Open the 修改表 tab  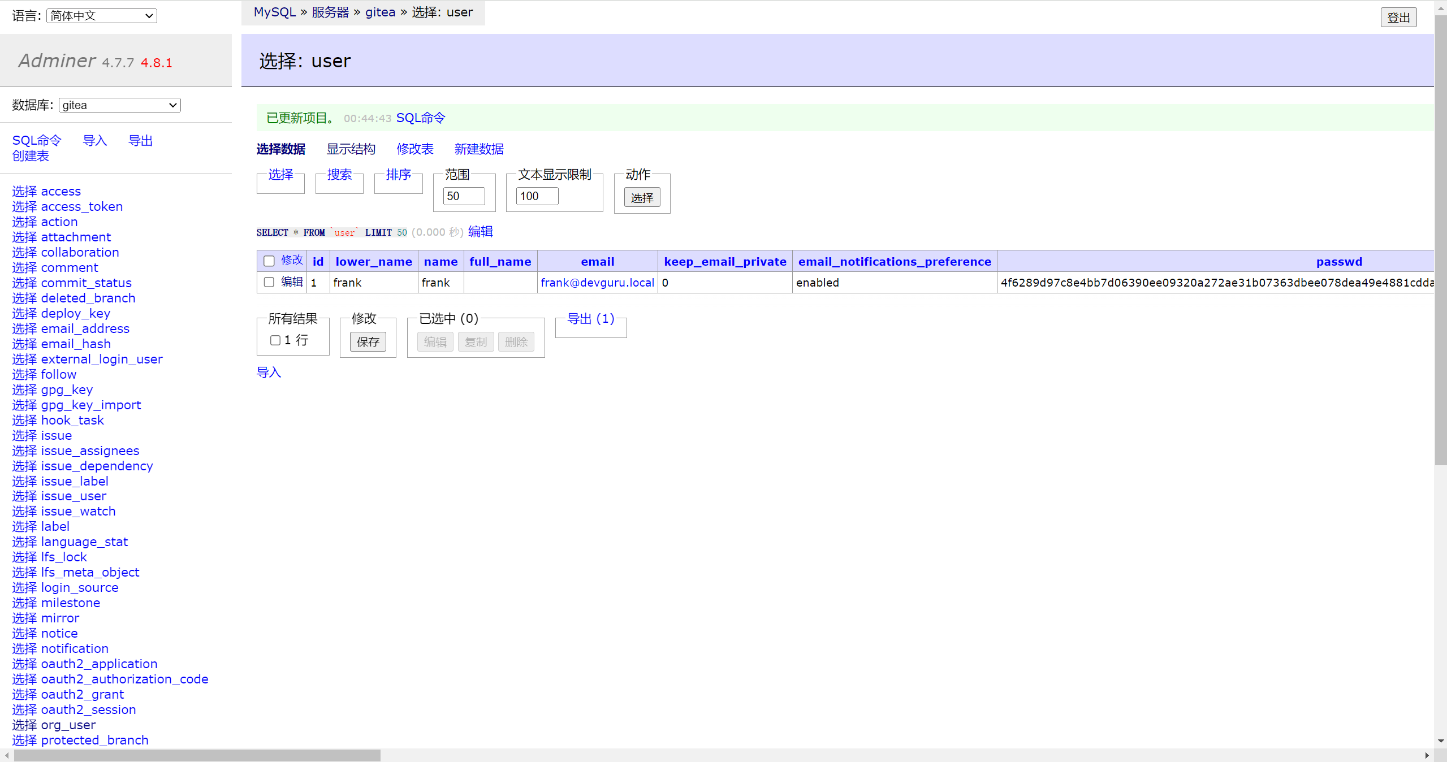[414, 149]
